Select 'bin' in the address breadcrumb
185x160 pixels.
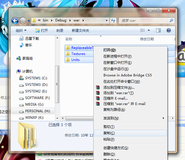coord(46,20)
